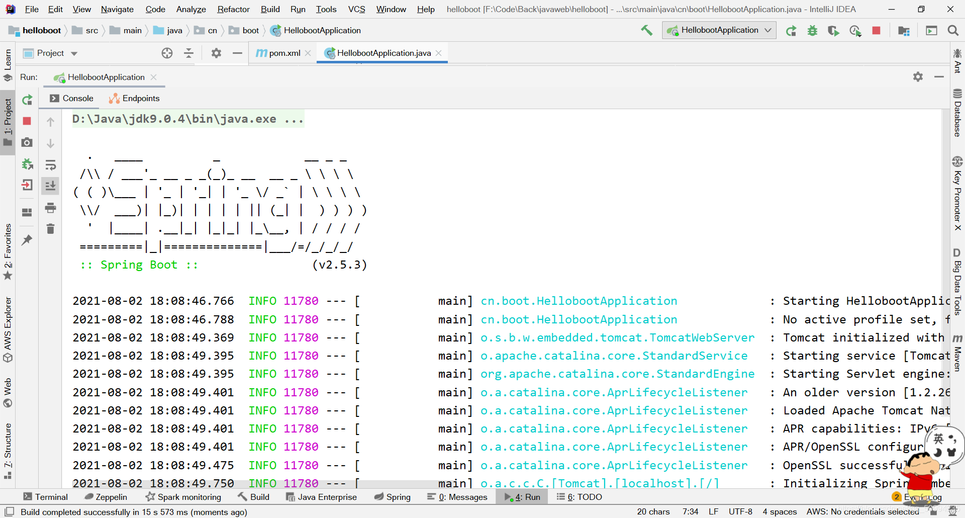Close the HellobootApplication.java tab
The width and height of the screenshot is (965, 518).
(x=439, y=53)
